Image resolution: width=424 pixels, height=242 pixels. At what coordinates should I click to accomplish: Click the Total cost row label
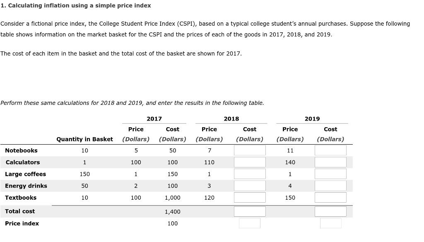pyautogui.click(x=20, y=211)
